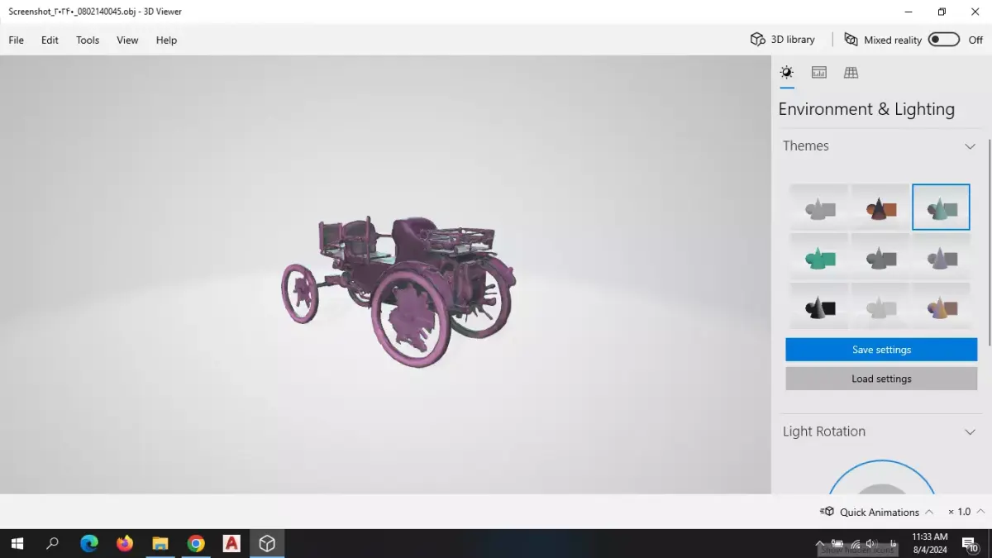Select the green cube theme
Viewport: 992px width, 558px height.
[x=818, y=257]
